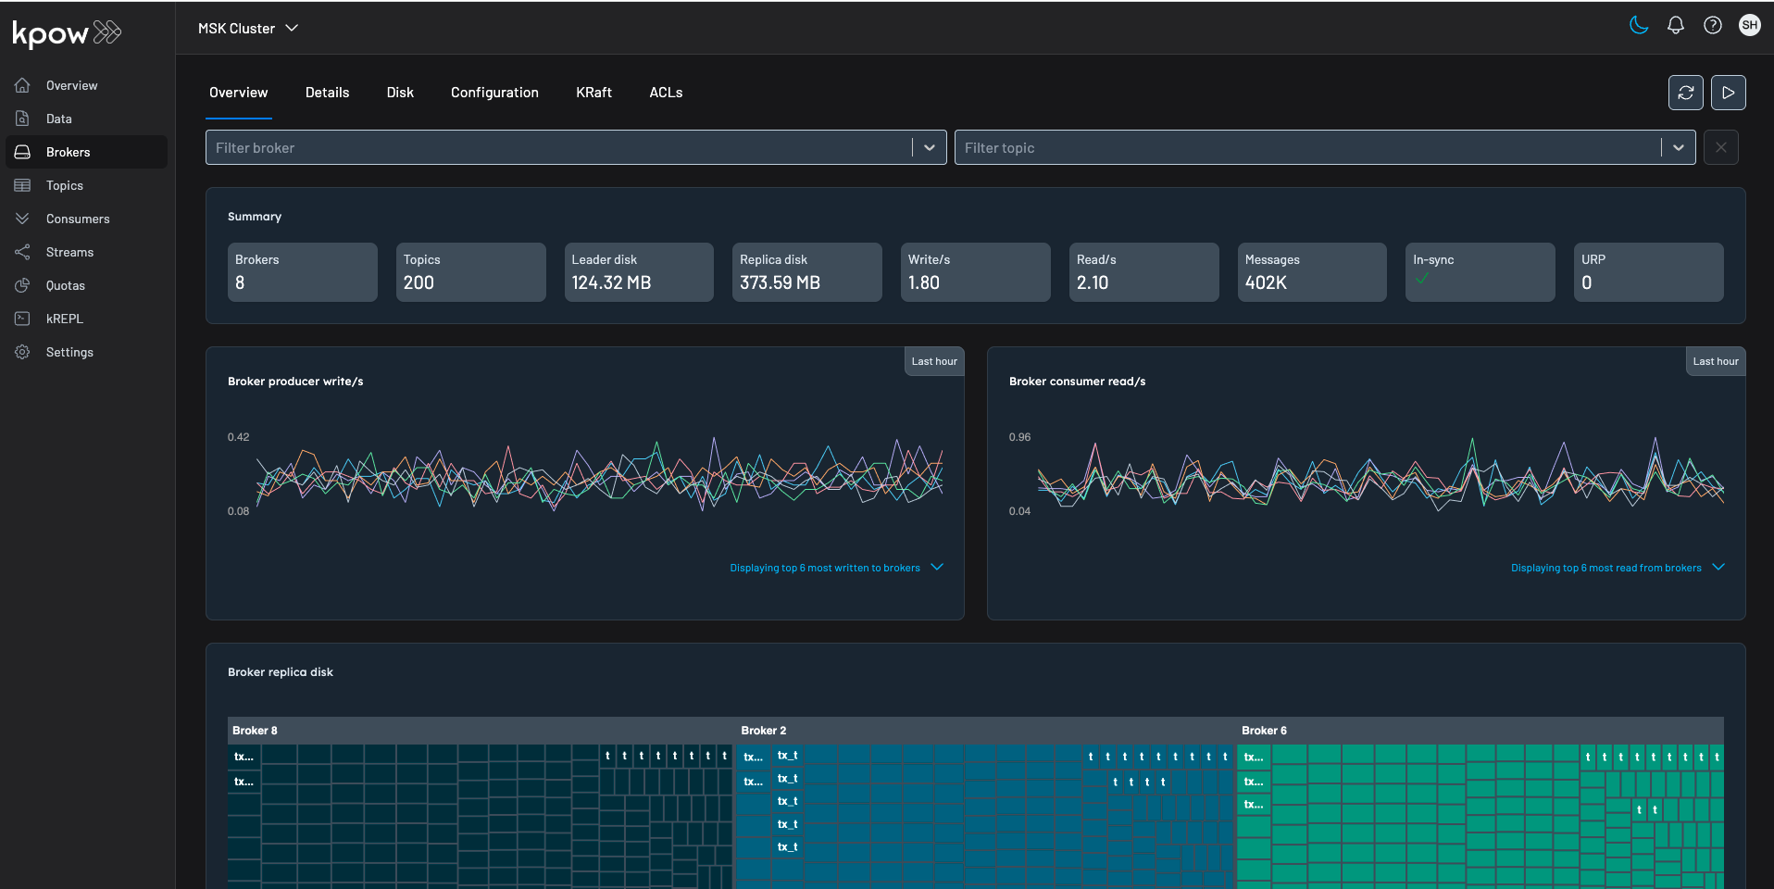Expand the MSK Cluster selector
This screenshot has width=1774, height=889.
248,29
